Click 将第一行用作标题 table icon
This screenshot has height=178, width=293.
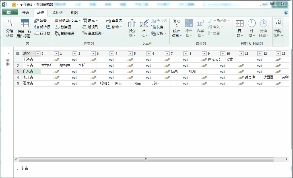24,23
